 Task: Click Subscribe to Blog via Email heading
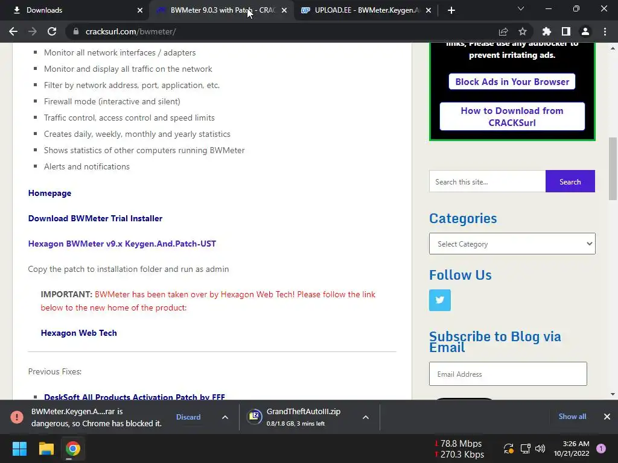[495, 342]
